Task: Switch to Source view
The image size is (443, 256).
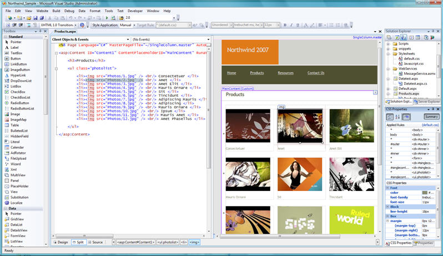Action: tap(95, 242)
